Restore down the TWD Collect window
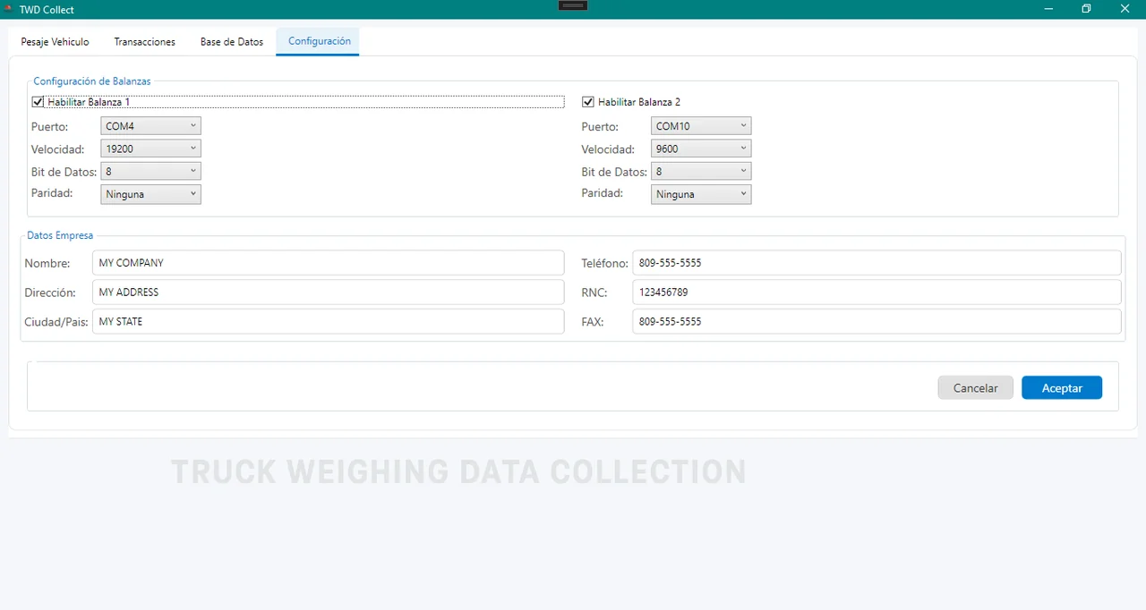 point(1086,9)
